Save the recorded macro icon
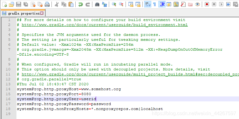Screen dimensions: 239x119 [x=236, y=4]
